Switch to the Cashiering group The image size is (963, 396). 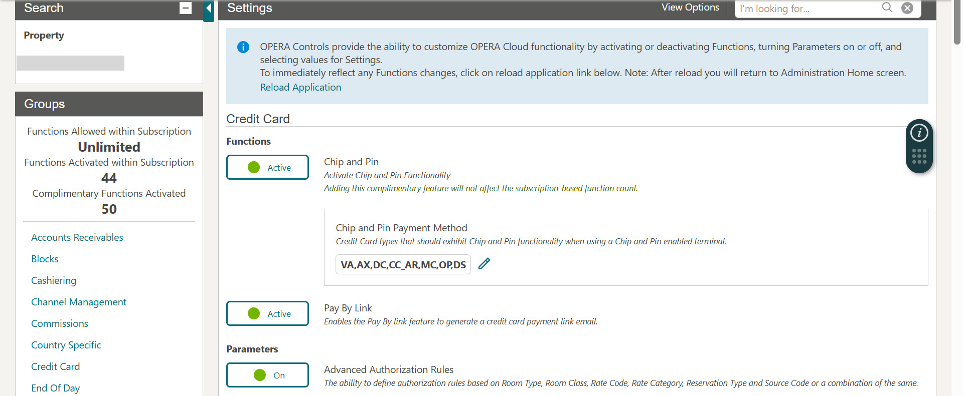coord(54,280)
